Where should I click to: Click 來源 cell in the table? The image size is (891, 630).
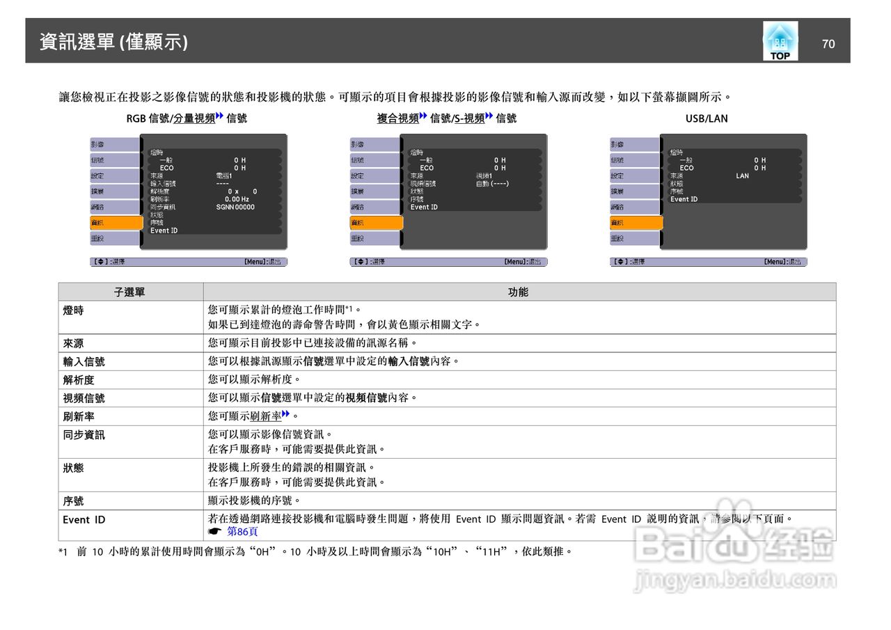131,343
